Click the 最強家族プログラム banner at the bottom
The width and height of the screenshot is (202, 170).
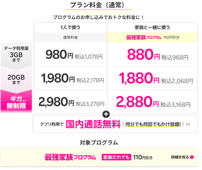pos(99,157)
